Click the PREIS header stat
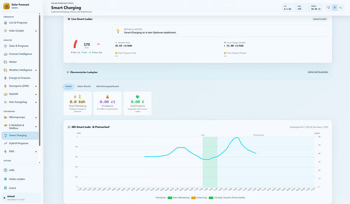 tap(316, 8)
